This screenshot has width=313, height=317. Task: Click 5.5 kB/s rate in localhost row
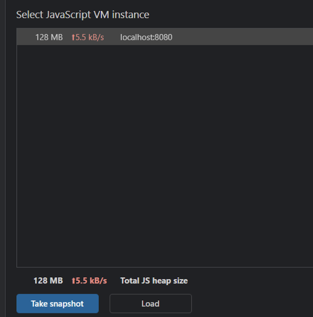88,37
